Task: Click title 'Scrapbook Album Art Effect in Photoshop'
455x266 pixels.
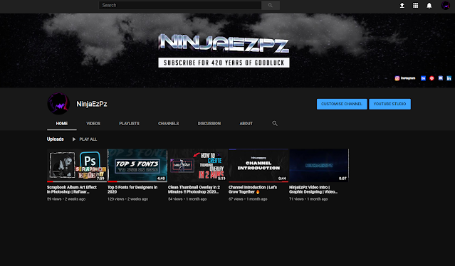Action: [x=72, y=189]
